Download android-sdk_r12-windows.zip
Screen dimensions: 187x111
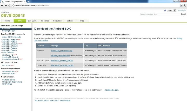click(62, 51)
